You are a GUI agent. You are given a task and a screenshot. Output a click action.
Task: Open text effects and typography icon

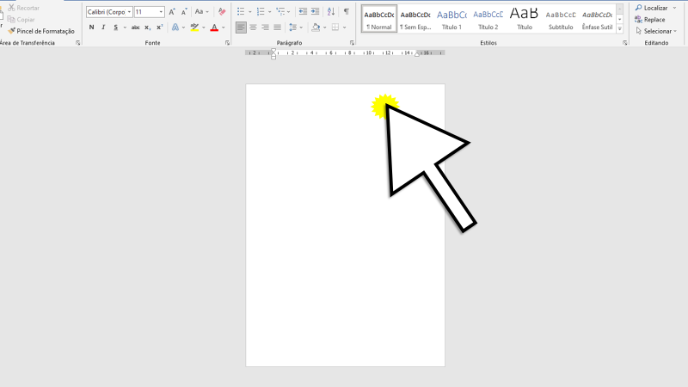tap(175, 28)
